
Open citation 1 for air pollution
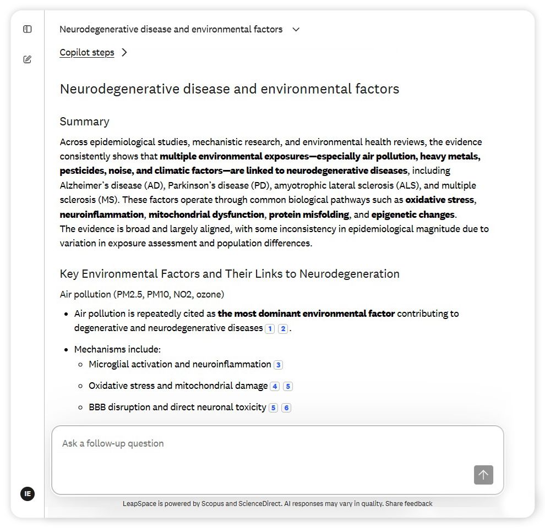pyautogui.click(x=269, y=329)
